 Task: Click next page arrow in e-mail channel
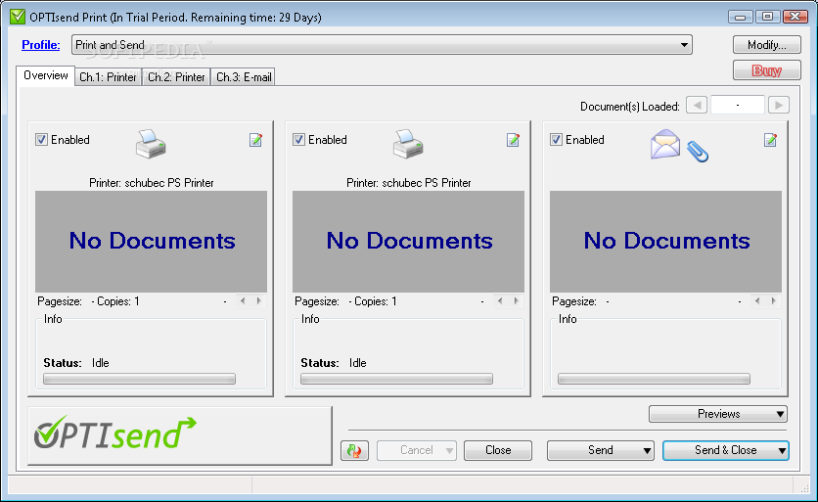point(773,300)
